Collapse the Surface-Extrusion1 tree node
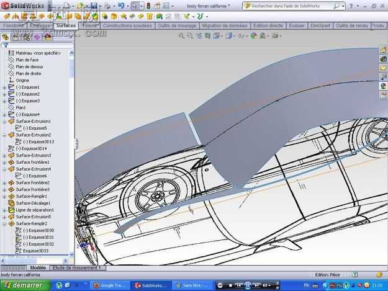Screen dimensions: 388x291 (x=4, y=122)
